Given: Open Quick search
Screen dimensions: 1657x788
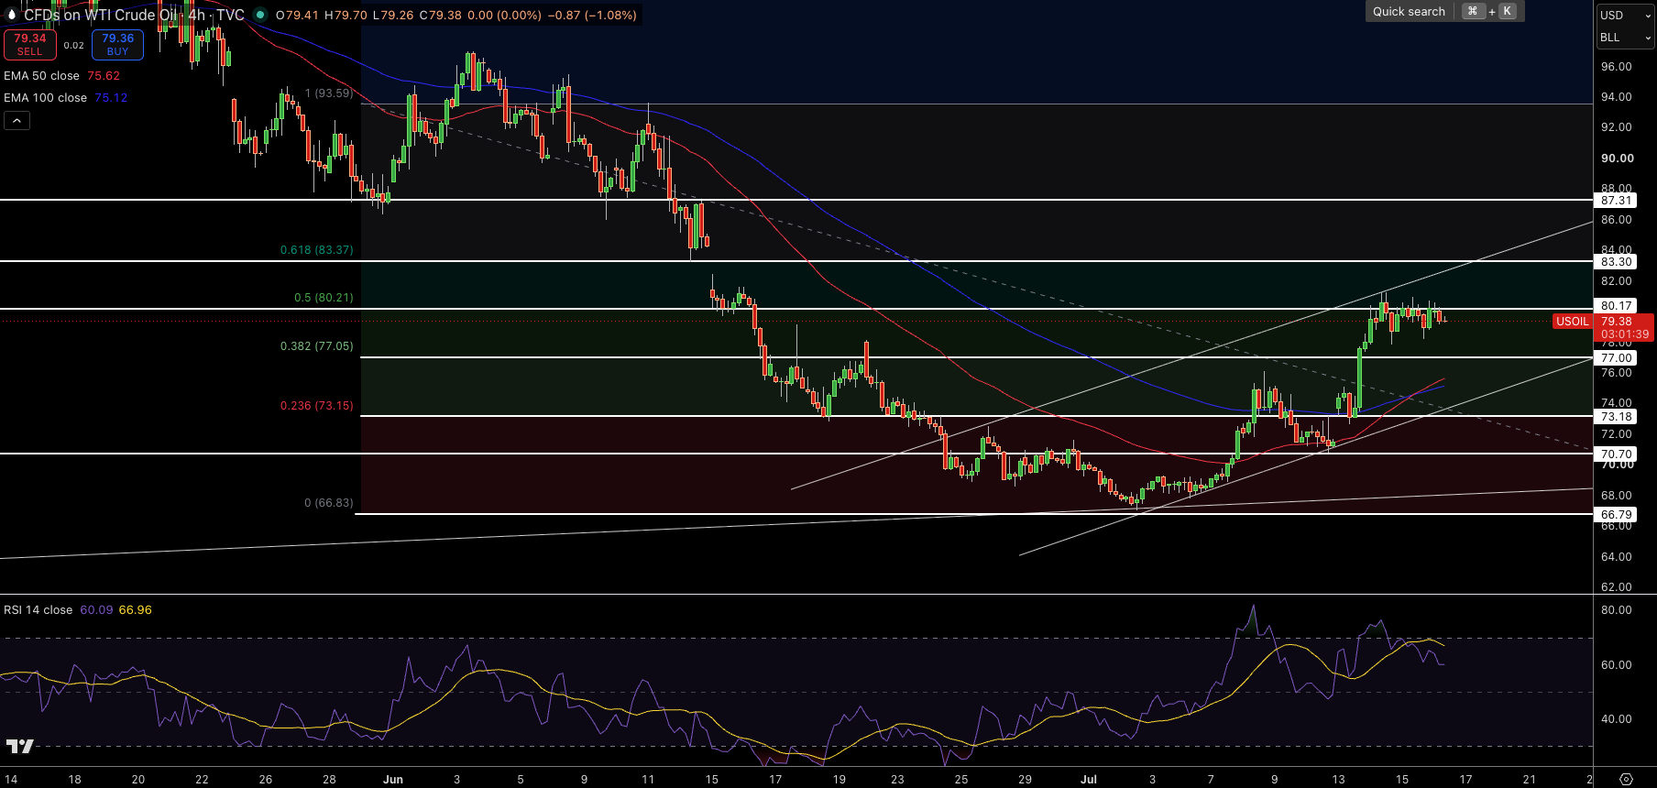Looking at the screenshot, I should click(x=1444, y=11).
